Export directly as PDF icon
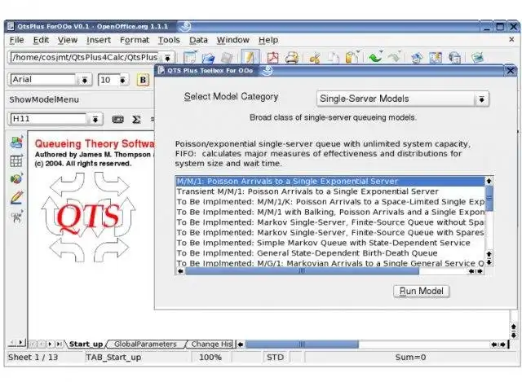 (273, 58)
